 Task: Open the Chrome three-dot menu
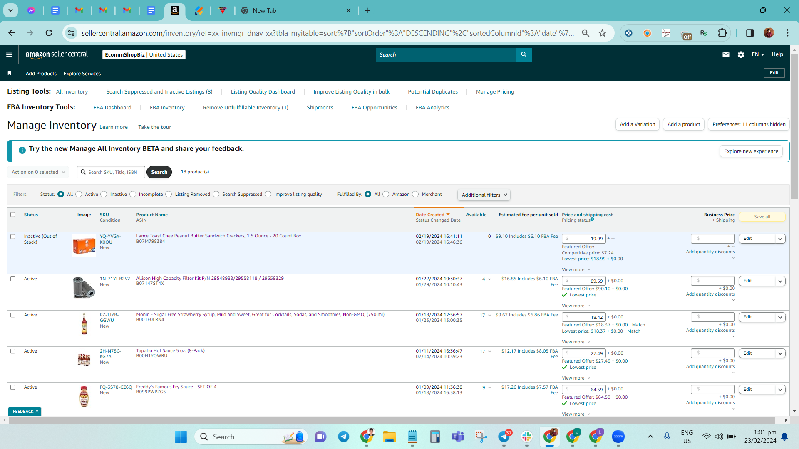[787, 33]
